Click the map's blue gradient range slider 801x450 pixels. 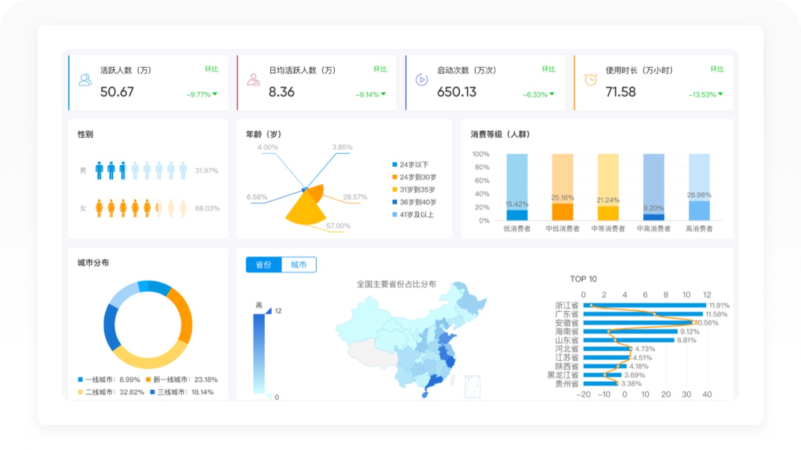259,353
